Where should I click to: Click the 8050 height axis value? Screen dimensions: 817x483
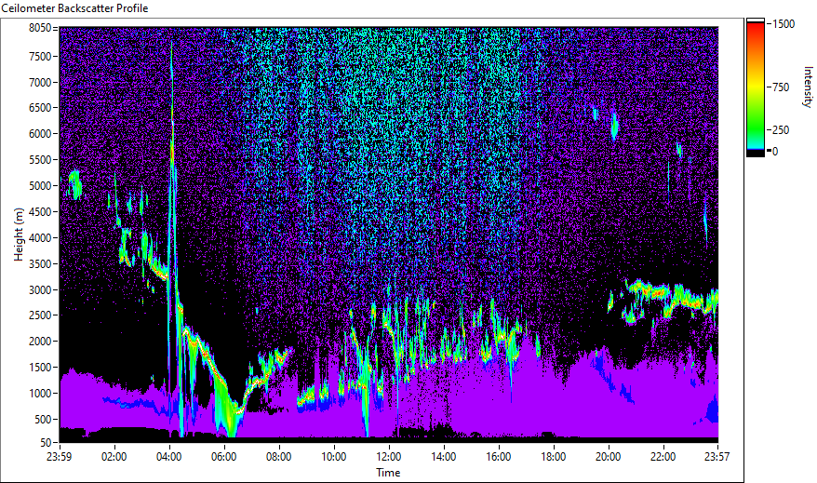click(x=40, y=28)
